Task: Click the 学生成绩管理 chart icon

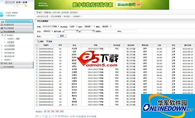Action: (x=2, y=32)
